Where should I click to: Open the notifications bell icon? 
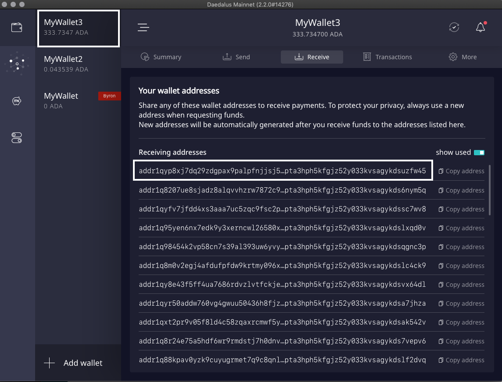coord(480,27)
